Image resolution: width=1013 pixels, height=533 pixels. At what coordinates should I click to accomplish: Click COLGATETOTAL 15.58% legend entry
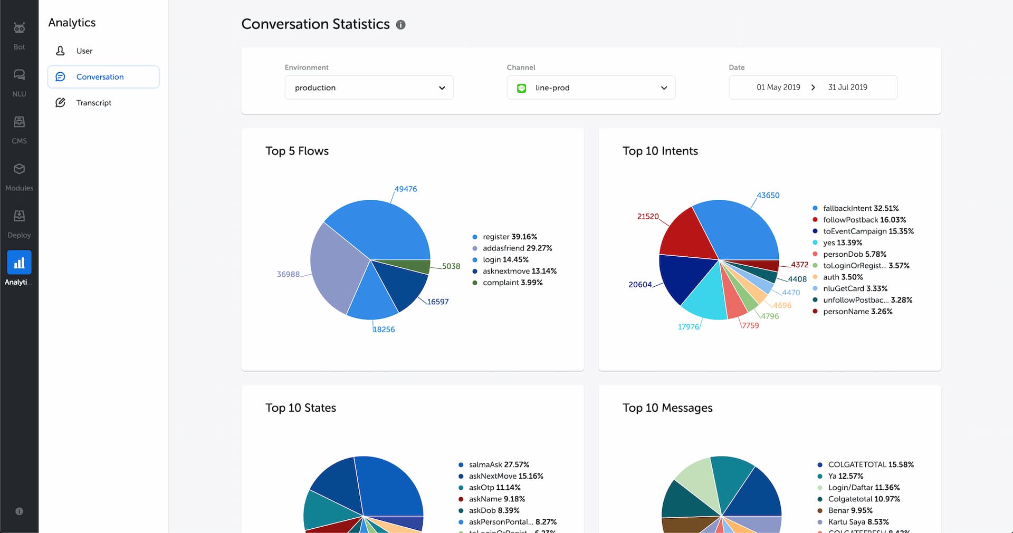(865, 464)
